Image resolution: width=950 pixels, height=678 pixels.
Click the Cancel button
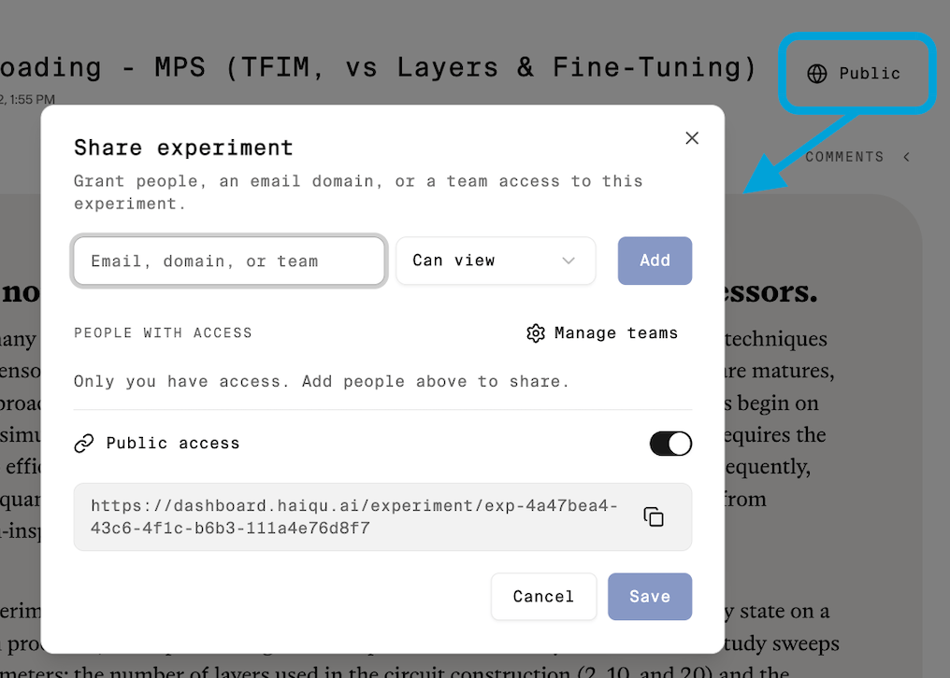point(543,597)
